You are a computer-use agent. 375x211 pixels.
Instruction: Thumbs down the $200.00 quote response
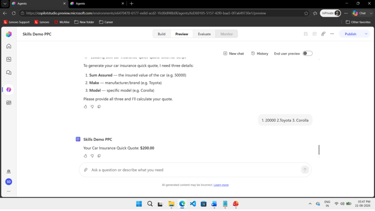coord(92,156)
